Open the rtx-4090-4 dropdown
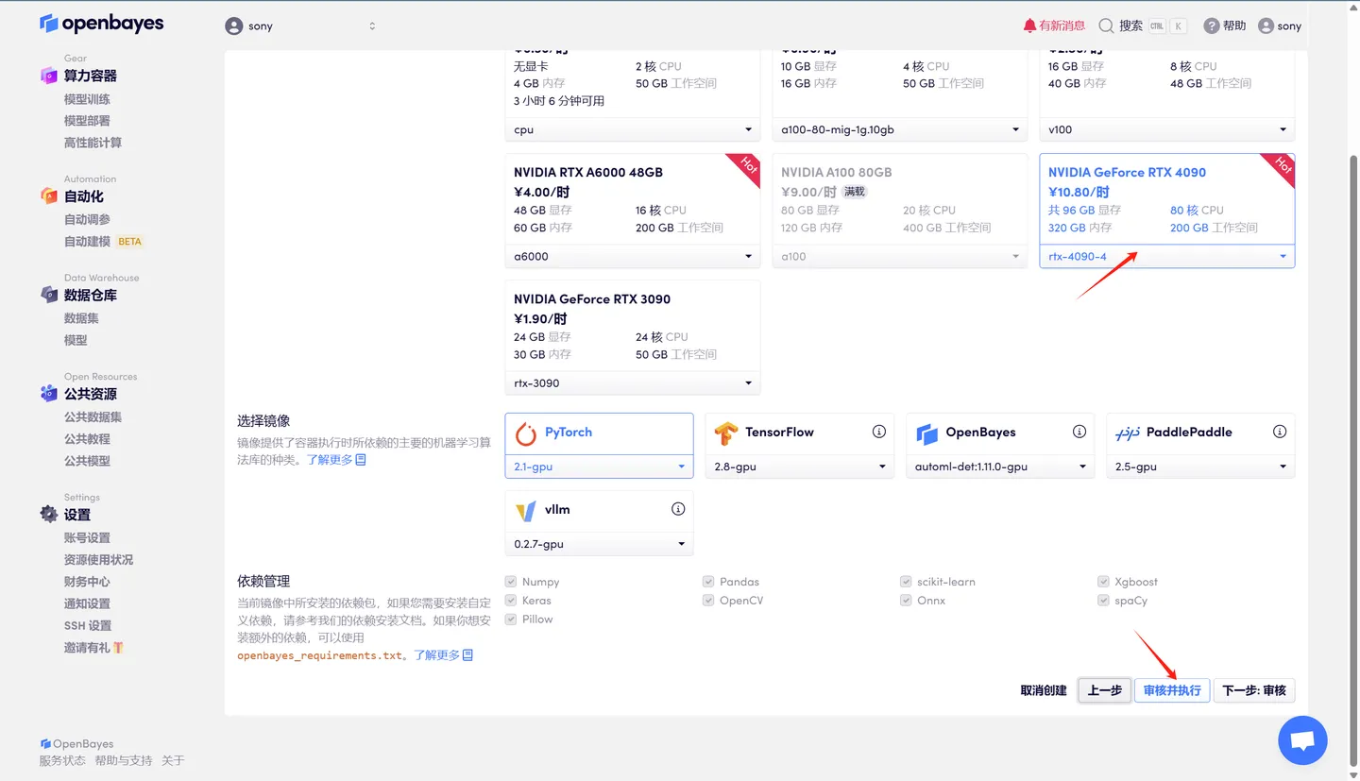 [1167, 256]
